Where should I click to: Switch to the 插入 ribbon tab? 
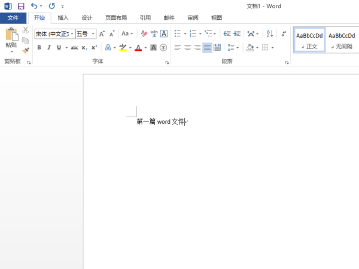[63, 18]
